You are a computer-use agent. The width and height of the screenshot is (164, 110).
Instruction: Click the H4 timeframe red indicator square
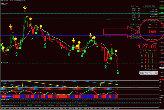[x=145, y=60]
